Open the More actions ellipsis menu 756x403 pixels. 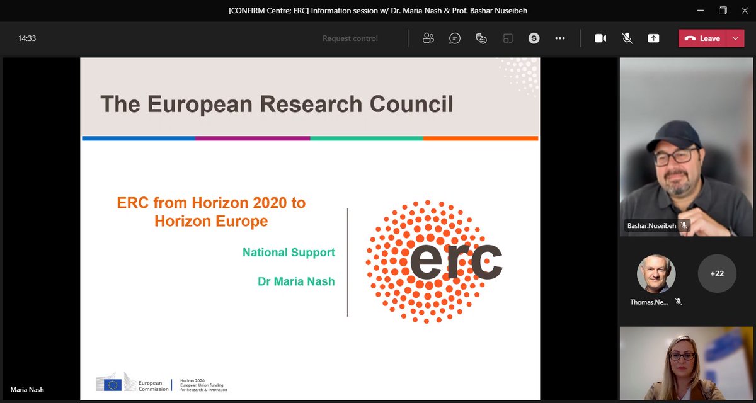tap(560, 38)
